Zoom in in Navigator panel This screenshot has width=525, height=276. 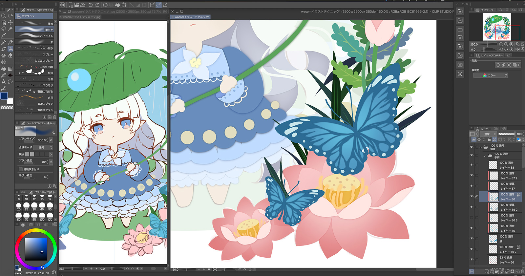coord(506,44)
